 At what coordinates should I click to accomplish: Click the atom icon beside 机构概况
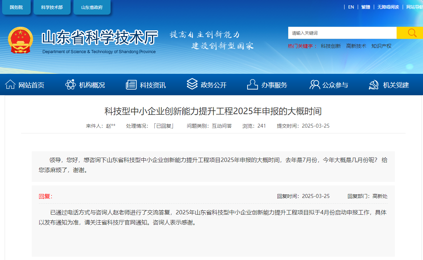(x=70, y=85)
